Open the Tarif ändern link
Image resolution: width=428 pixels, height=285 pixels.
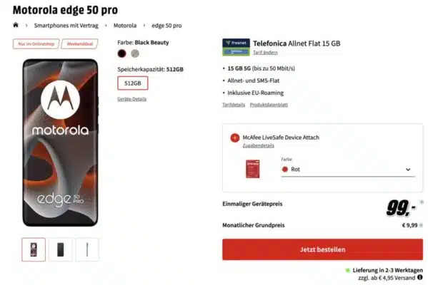[x=265, y=52]
